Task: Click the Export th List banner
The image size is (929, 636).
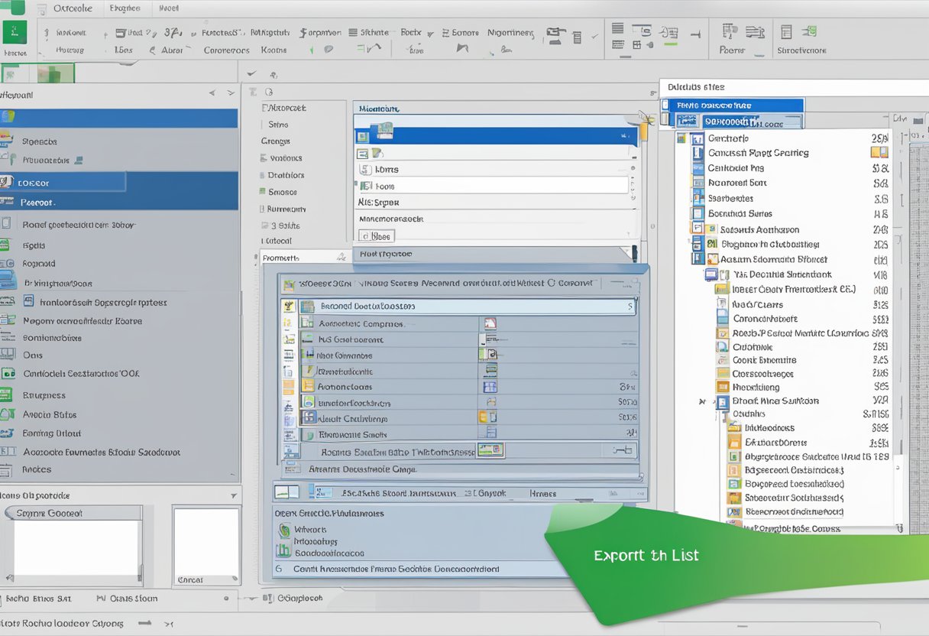Action: (x=646, y=556)
